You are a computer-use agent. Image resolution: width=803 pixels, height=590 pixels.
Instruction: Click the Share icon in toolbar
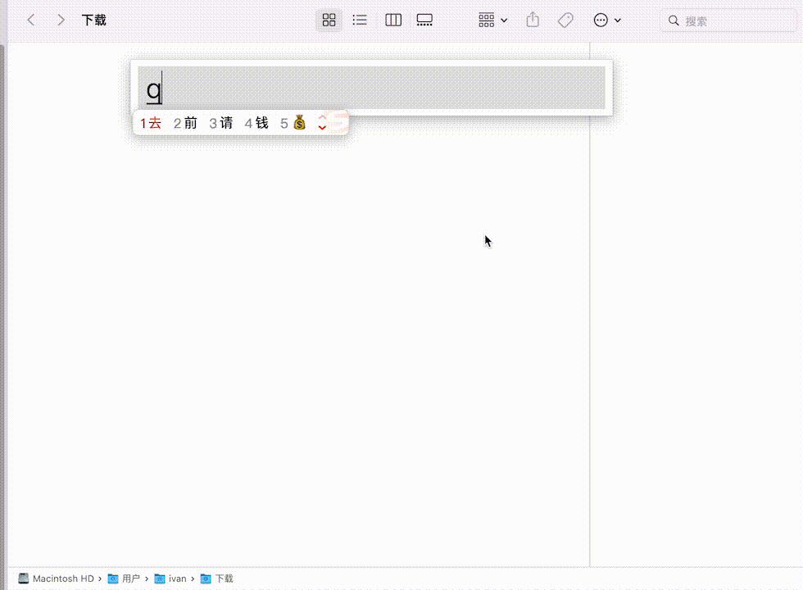[533, 20]
